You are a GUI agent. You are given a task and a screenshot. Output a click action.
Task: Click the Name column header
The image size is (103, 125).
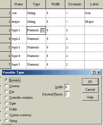pos(19,4)
